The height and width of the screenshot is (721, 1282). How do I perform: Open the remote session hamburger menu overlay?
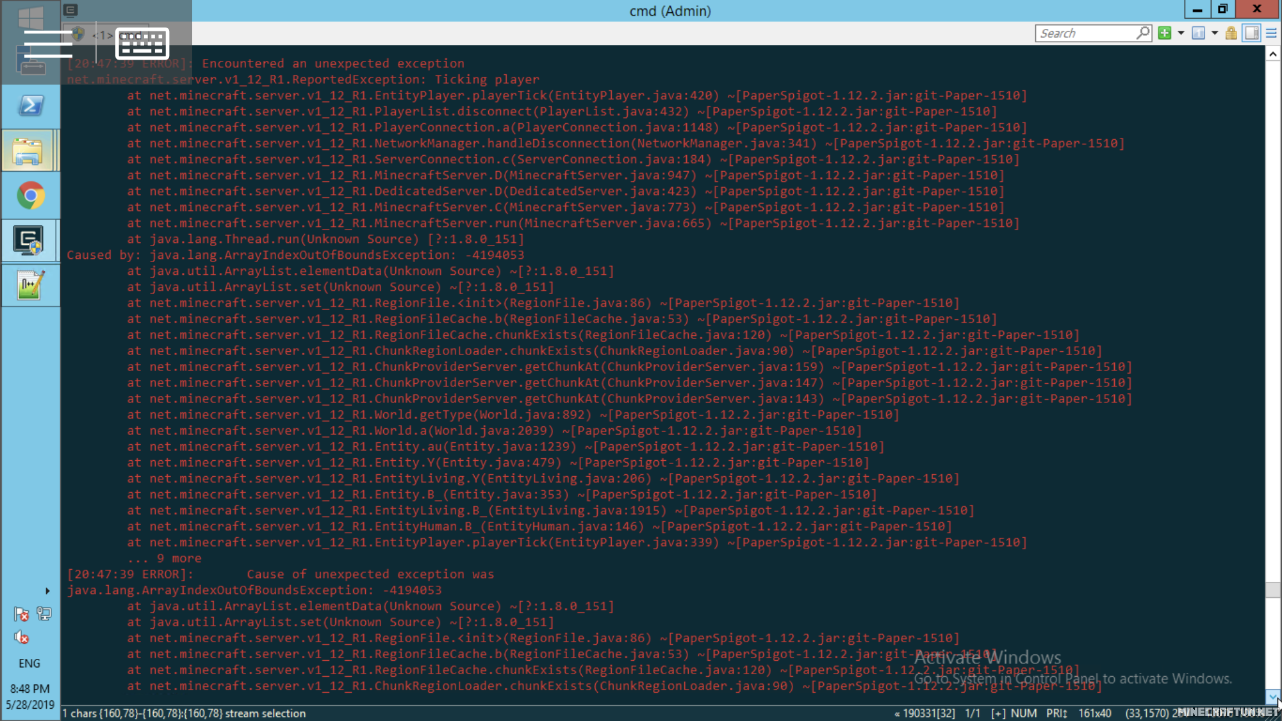point(48,44)
